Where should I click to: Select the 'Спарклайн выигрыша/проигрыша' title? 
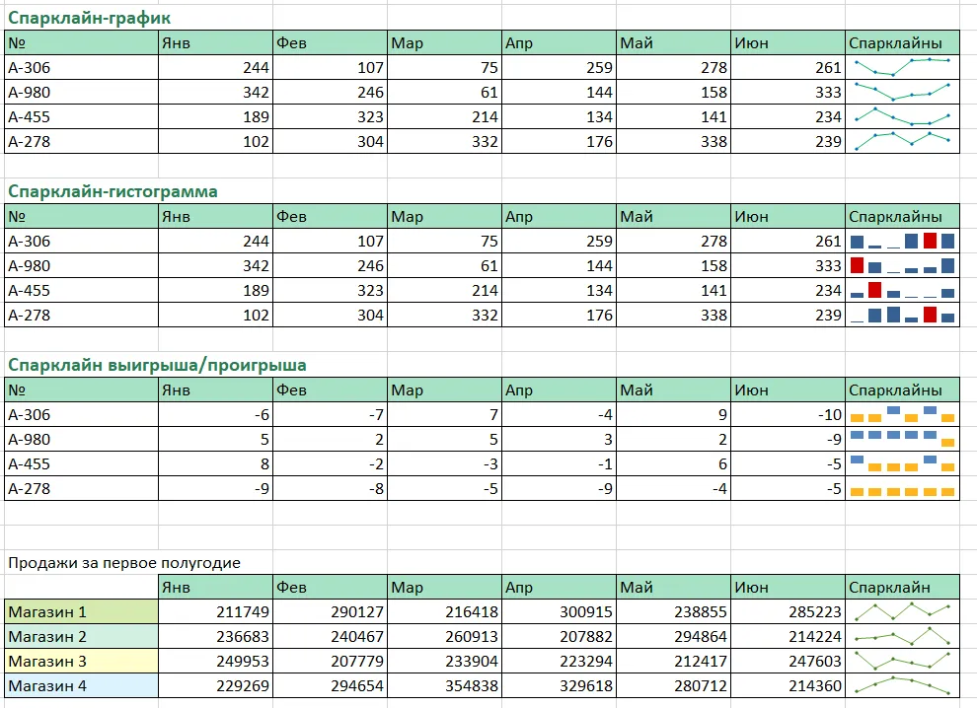[x=157, y=365]
